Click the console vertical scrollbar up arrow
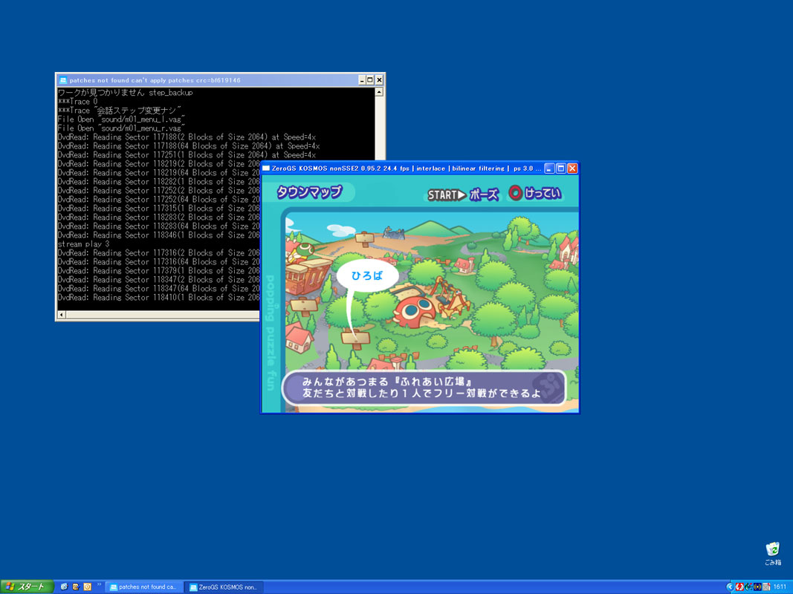Screen dimensions: 793x594 (x=379, y=92)
